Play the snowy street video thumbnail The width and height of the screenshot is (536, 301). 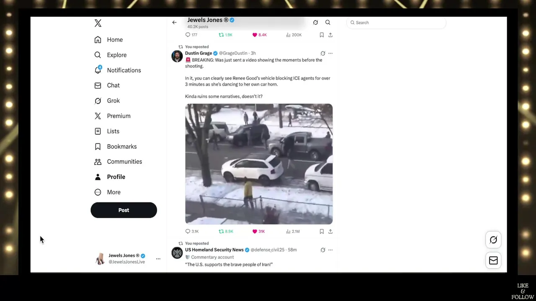point(259,164)
